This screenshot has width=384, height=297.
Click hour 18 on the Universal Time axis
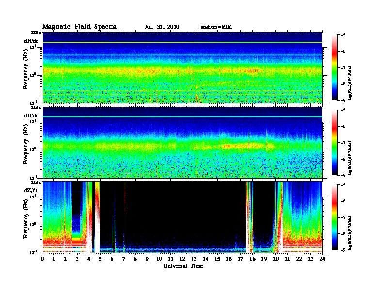pyautogui.click(x=252, y=259)
